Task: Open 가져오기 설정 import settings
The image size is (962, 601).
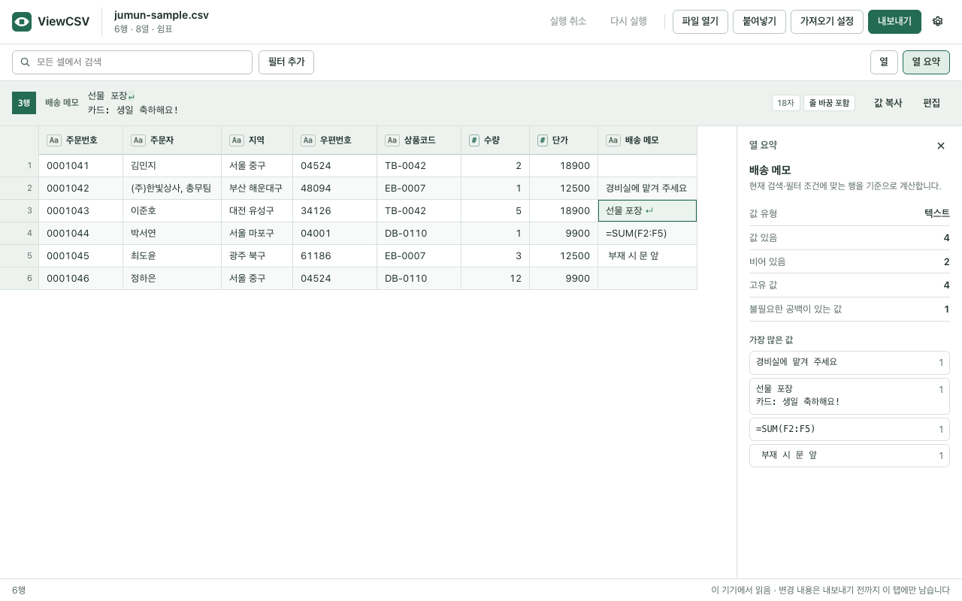Action: [827, 22]
